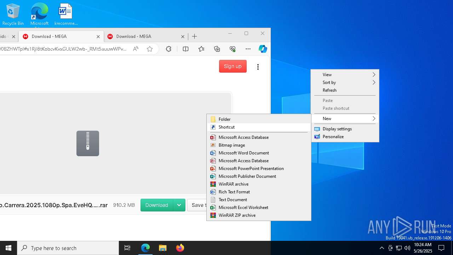This screenshot has height=255, width=453.
Task: Open Display settings from context menu
Action: coord(345,129)
